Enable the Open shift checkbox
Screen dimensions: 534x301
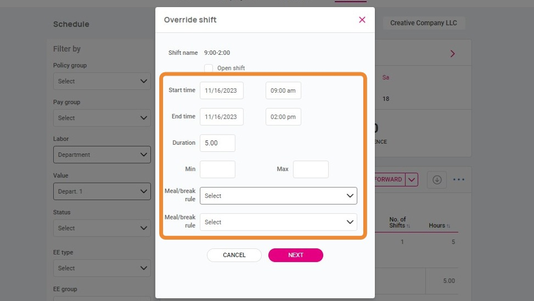point(209,68)
